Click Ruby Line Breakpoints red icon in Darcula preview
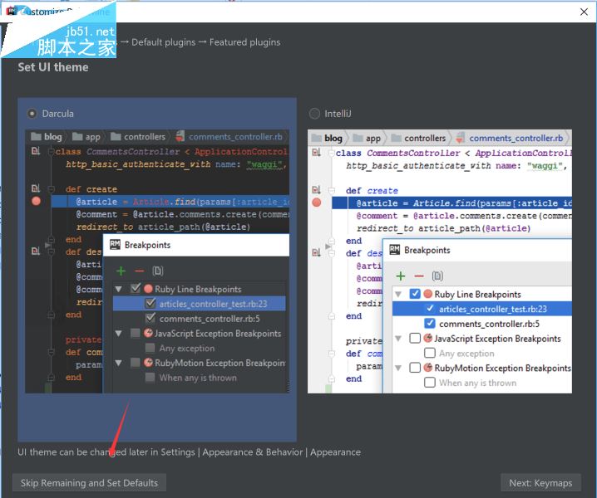The width and height of the screenshot is (597, 498). [x=148, y=289]
